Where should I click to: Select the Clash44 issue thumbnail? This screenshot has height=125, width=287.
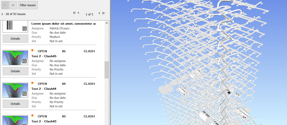(15, 90)
